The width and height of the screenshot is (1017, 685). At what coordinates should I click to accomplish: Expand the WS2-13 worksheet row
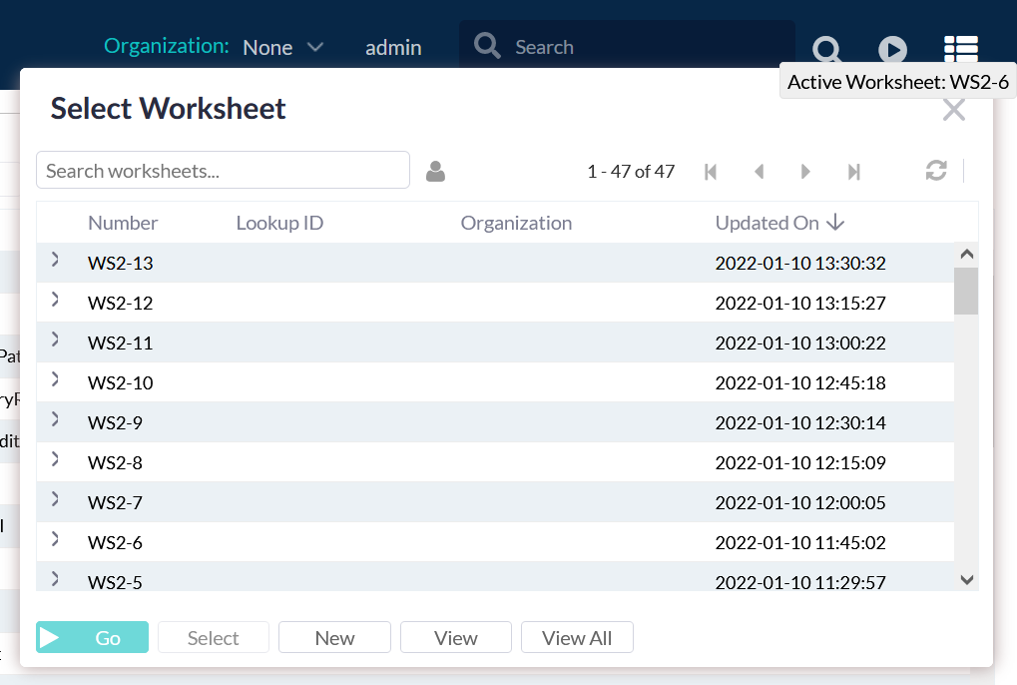tap(55, 260)
